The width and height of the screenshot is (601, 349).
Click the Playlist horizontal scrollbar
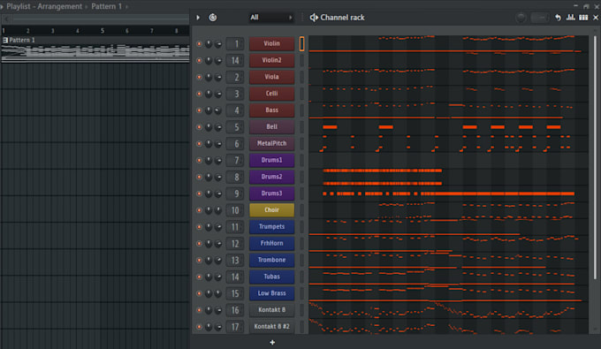click(101, 19)
